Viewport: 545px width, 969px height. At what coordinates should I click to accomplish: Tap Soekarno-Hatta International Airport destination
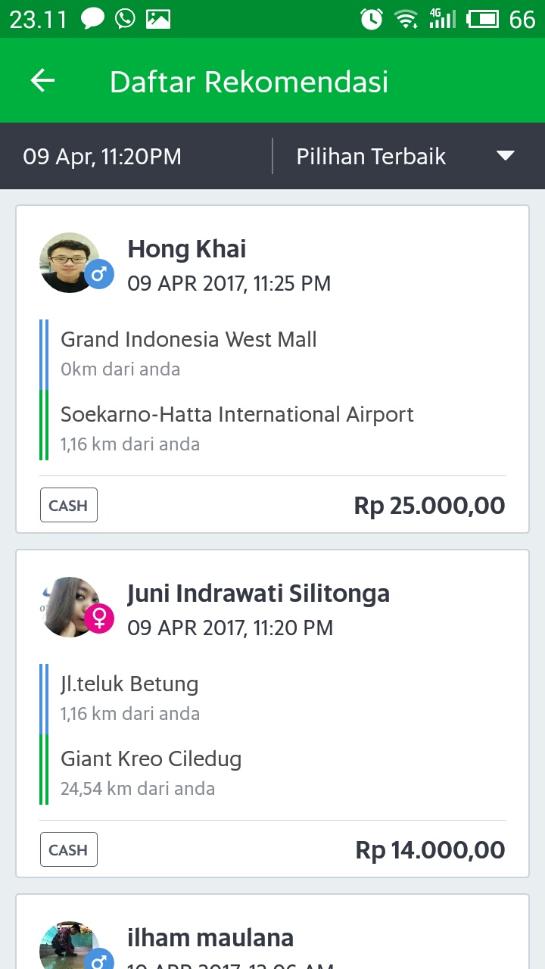pos(237,415)
